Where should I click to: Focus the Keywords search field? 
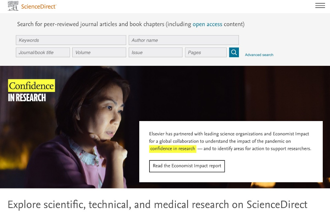coord(71,40)
